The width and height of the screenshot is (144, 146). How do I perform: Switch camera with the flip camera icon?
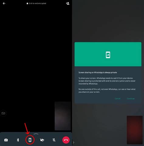point(6,140)
